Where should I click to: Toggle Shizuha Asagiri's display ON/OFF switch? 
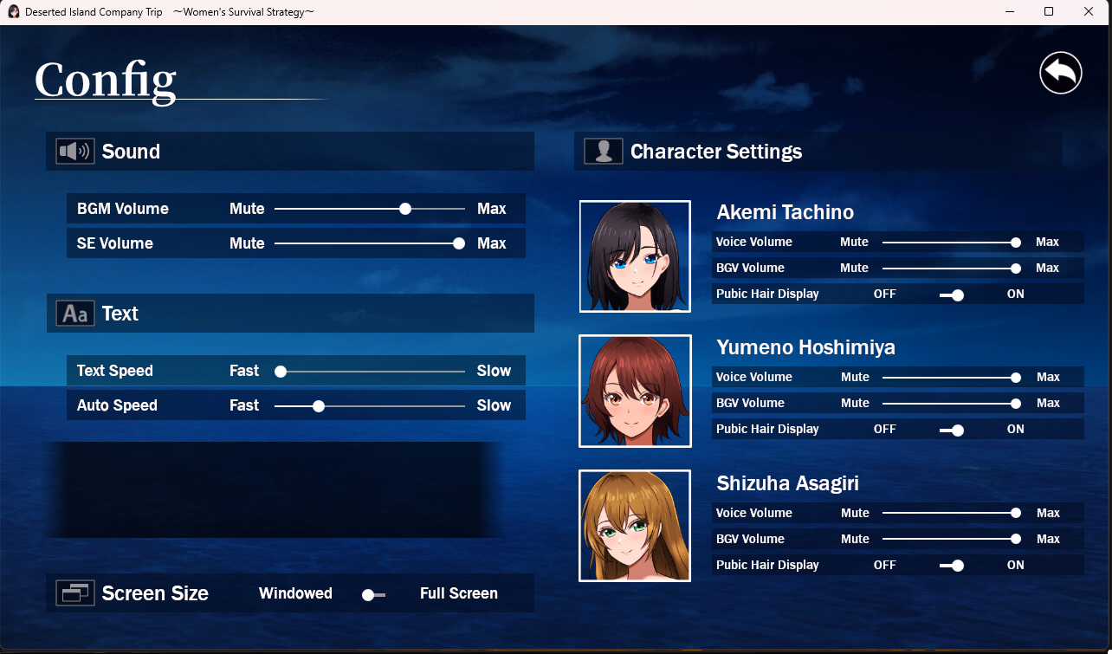(x=951, y=566)
